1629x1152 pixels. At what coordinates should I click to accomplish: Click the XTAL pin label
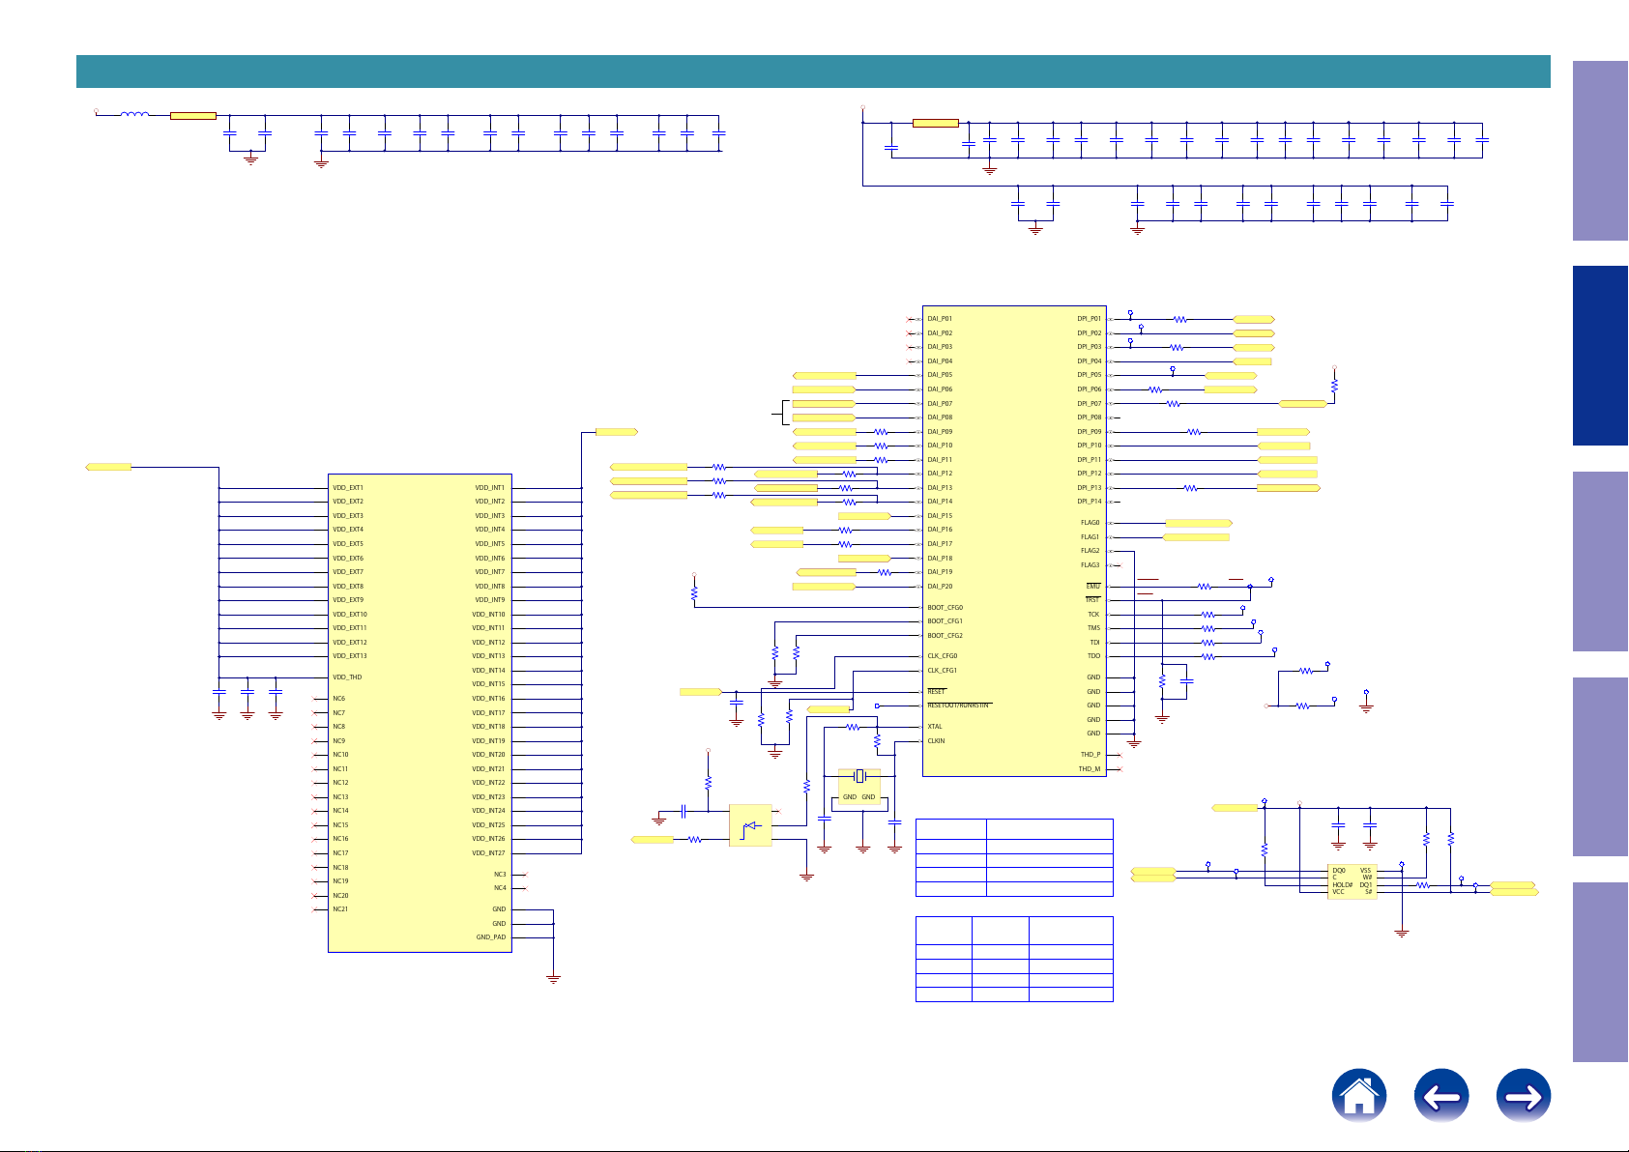pos(935,727)
